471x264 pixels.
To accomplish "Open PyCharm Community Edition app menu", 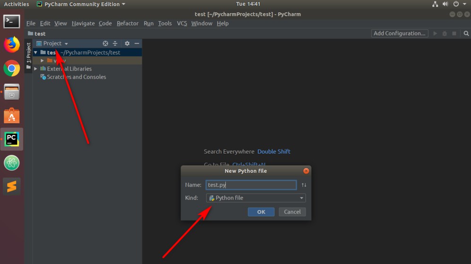I will coord(81,4).
